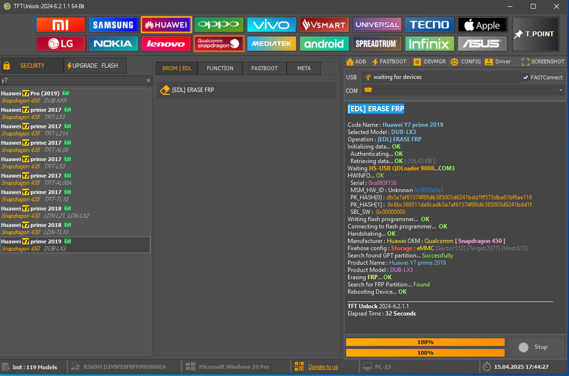The image size is (569, 376).
Task: Select the Qualcomm Snapdragon tile
Action: 219,44
